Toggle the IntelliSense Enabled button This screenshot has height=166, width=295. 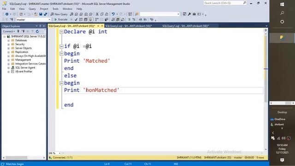[90, 19]
